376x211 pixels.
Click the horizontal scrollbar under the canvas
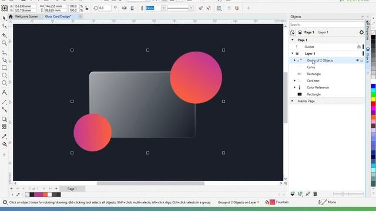[x=150, y=183]
